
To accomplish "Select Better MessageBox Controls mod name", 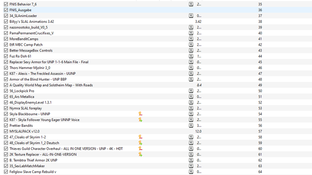I will (x=31, y=51).
